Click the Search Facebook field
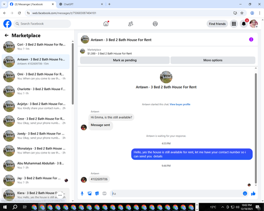264x211 pixels. pos(42,24)
